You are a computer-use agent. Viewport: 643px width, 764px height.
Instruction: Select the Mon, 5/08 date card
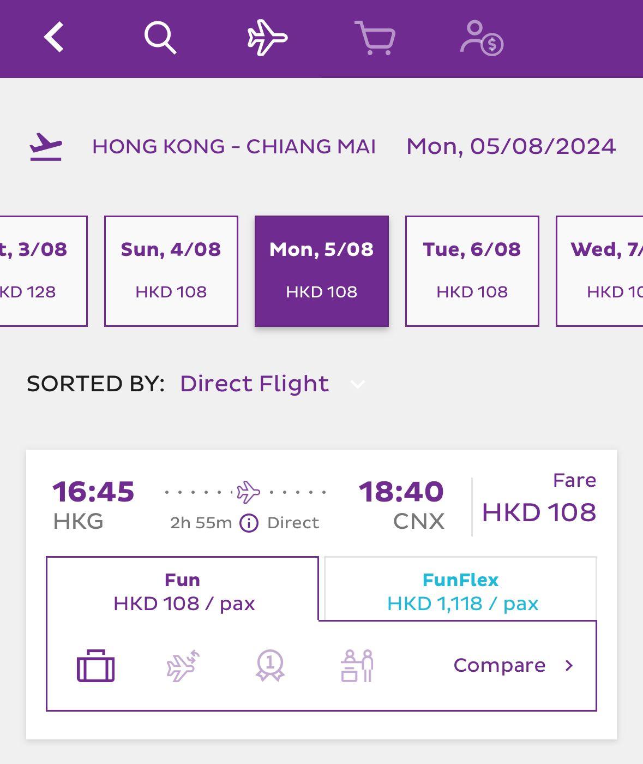click(322, 271)
